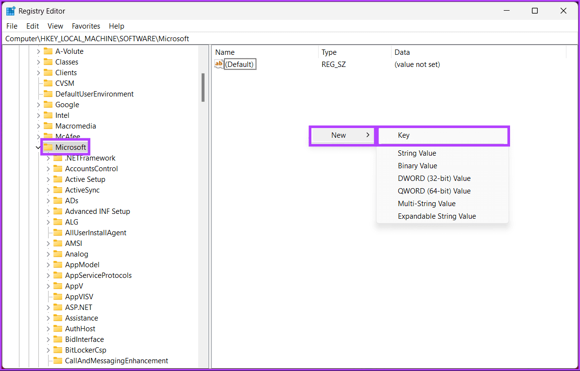This screenshot has height=371, width=580.
Task: Click the folder icon beside Active Setup
Action: click(58, 179)
